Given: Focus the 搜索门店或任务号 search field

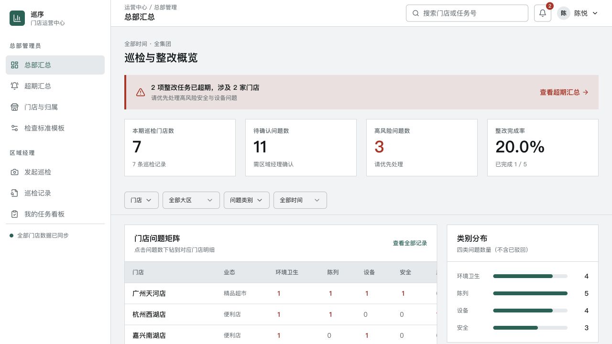Looking at the screenshot, I should click(467, 13).
